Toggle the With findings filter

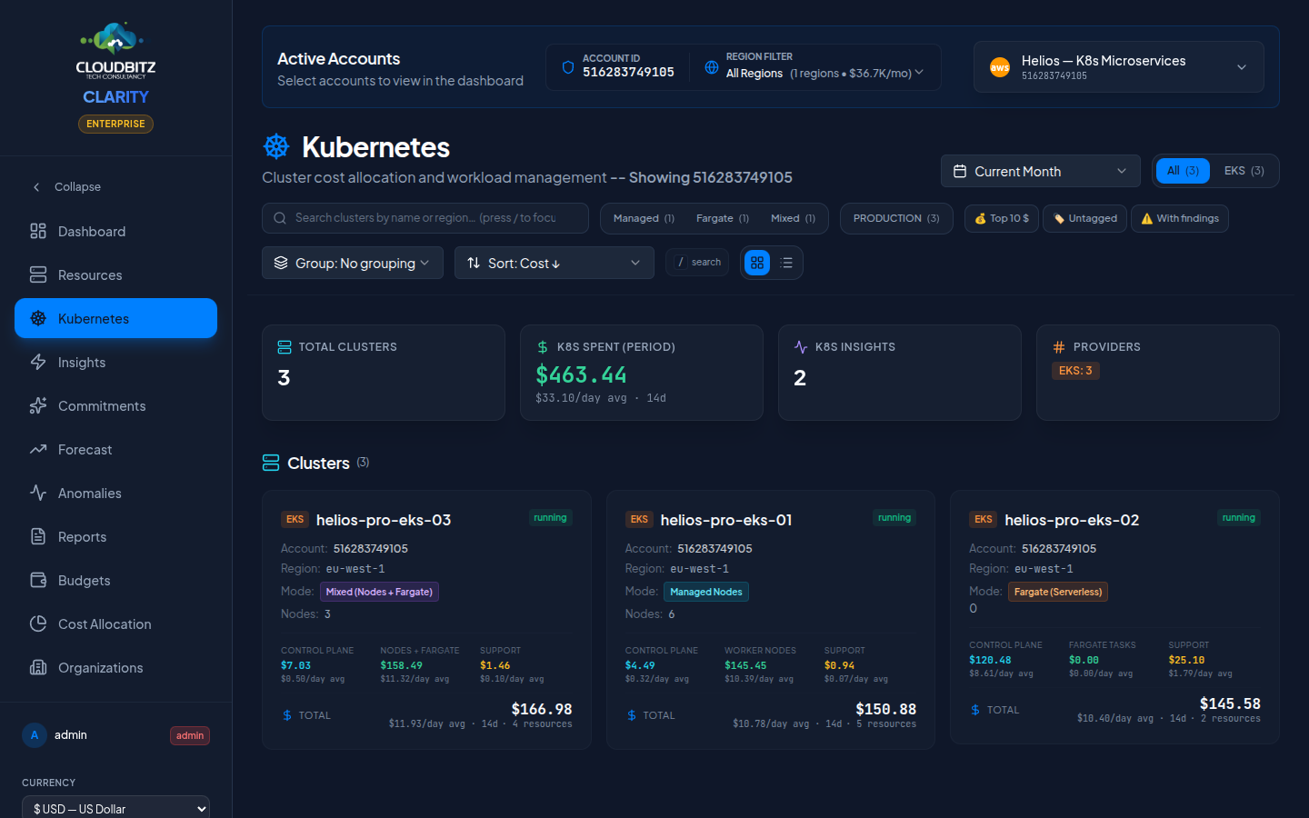(1180, 218)
